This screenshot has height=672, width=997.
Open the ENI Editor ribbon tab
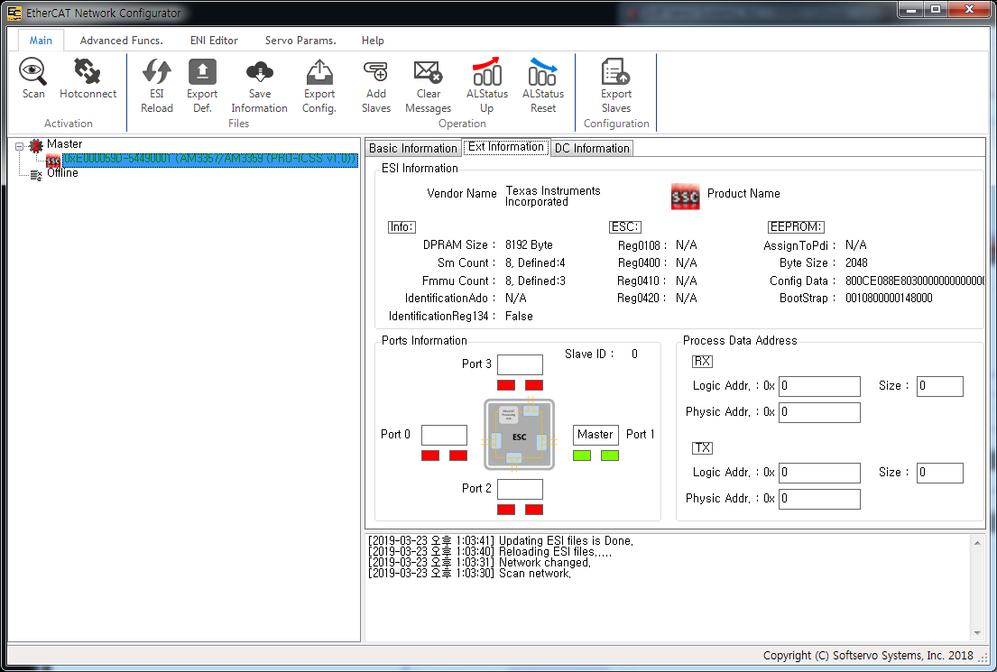tap(214, 41)
